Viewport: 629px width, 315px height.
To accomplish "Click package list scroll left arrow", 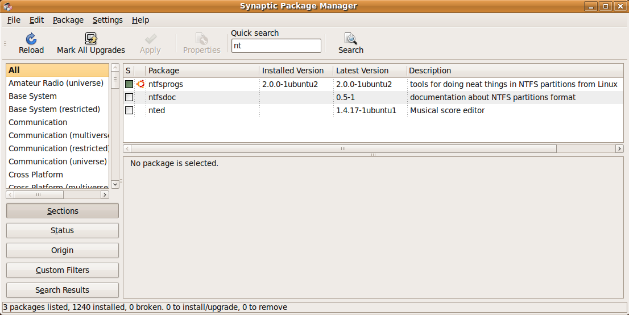I will (x=127, y=149).
